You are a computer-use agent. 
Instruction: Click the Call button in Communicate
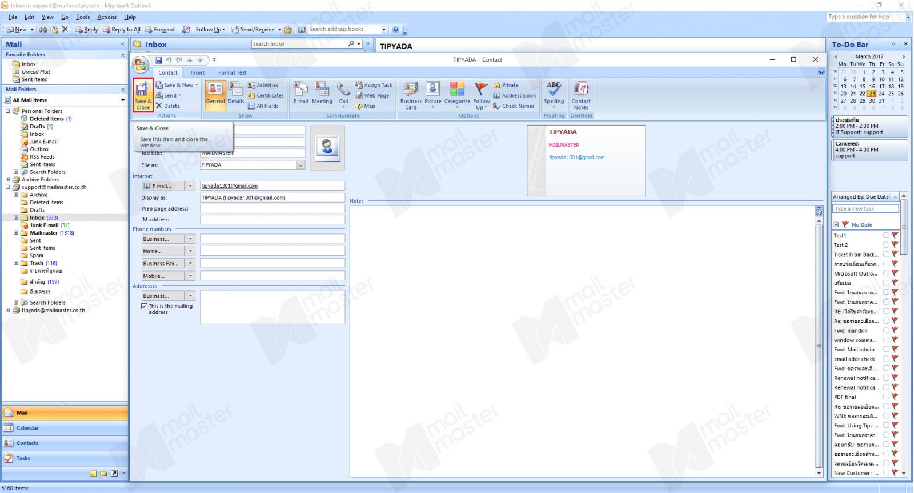pyautogui.click(x=343, y=94)
